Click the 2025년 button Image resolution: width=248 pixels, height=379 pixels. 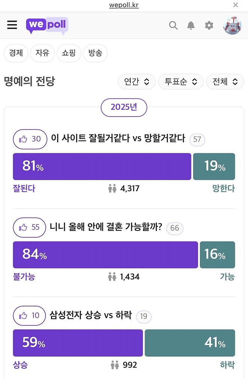124,107
